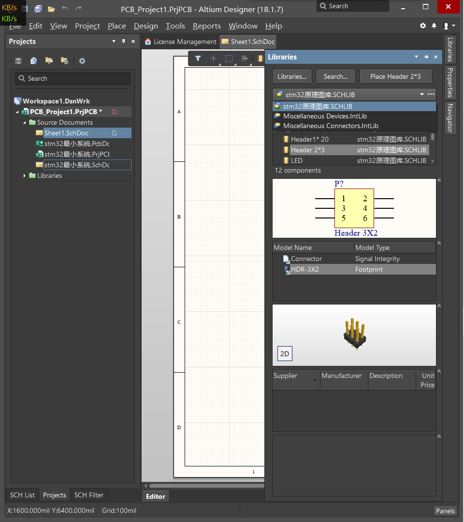
Task: Click the Libraries... button
Action: point(292,76)
